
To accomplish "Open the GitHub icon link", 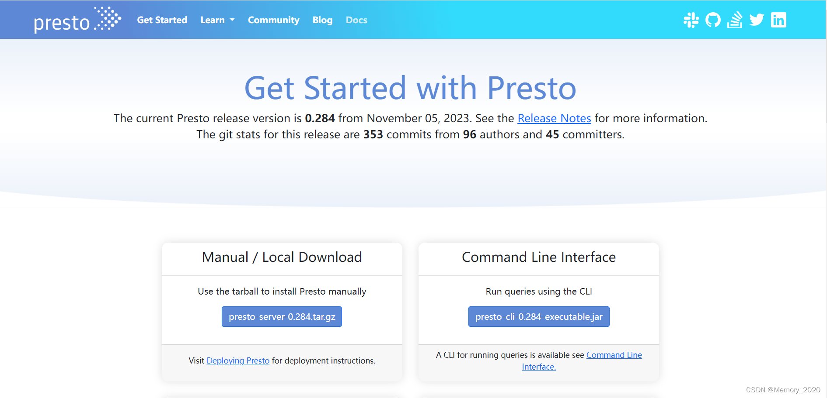I will [x=713, y=20].
